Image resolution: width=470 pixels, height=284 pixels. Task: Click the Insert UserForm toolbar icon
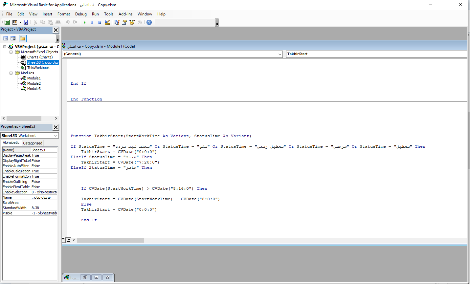coord(14,22)
